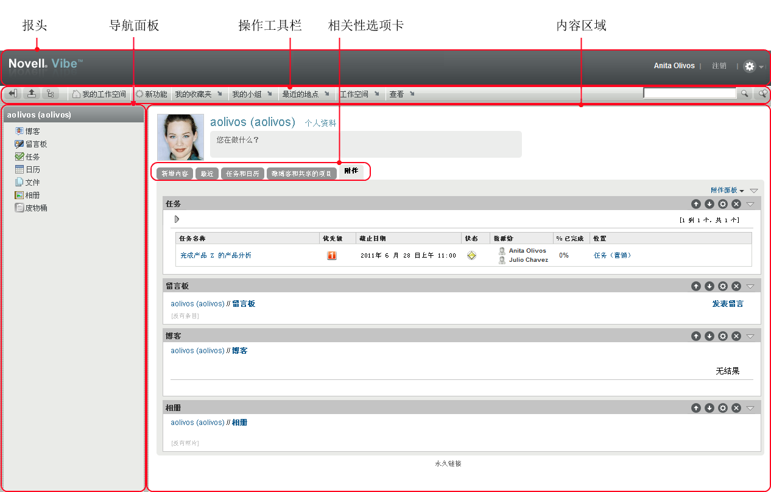Configure the 博客 accessory gear

click(723, 336)
